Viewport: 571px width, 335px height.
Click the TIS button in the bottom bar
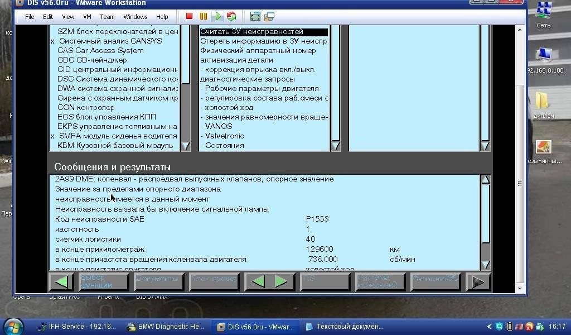[325, 282]
